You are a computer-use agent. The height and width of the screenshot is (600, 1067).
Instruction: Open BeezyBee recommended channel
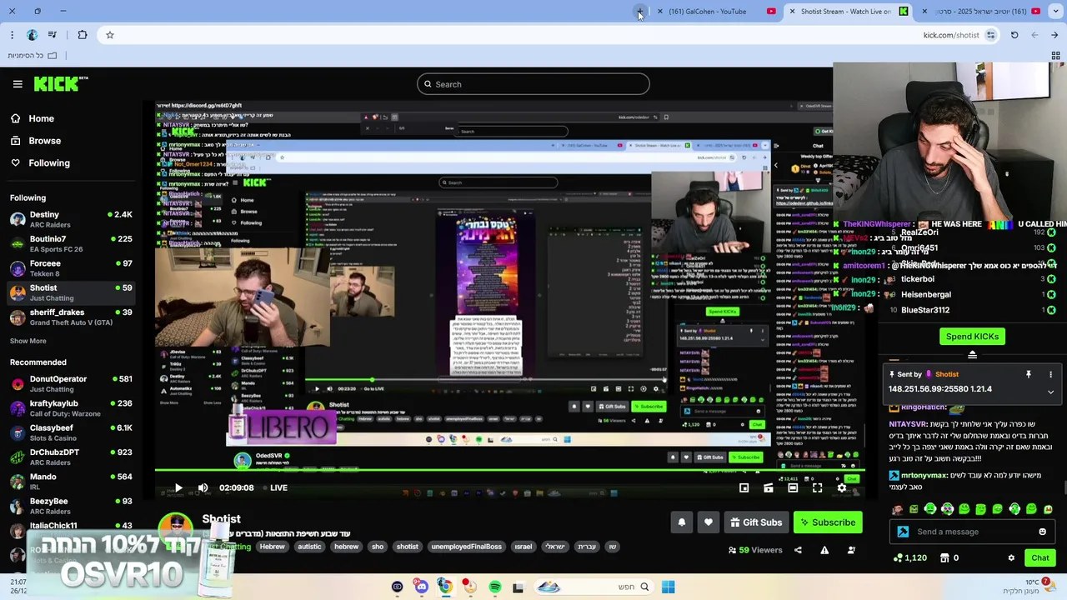[71, 506]
